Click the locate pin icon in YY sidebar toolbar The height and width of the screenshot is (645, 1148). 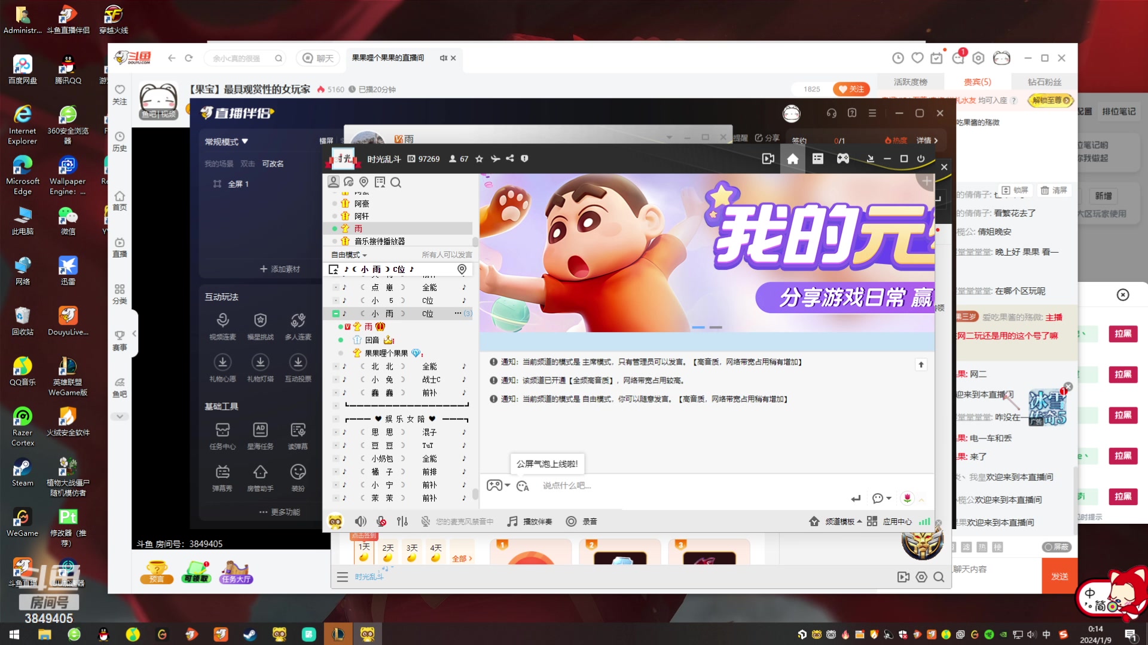364,182
